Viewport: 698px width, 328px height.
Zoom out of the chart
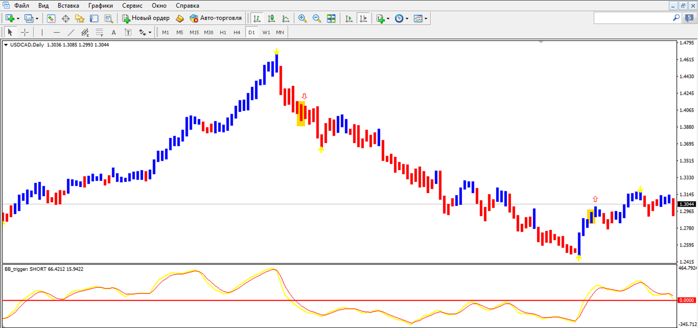point(317,18)
